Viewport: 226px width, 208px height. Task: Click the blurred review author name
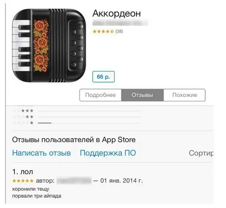74,180
